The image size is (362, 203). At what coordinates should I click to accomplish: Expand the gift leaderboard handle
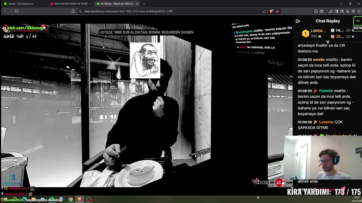(328, 42)
